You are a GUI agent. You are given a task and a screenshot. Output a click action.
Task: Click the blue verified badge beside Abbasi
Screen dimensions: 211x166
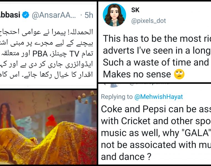pyautogui.click(x=26, y=15)
